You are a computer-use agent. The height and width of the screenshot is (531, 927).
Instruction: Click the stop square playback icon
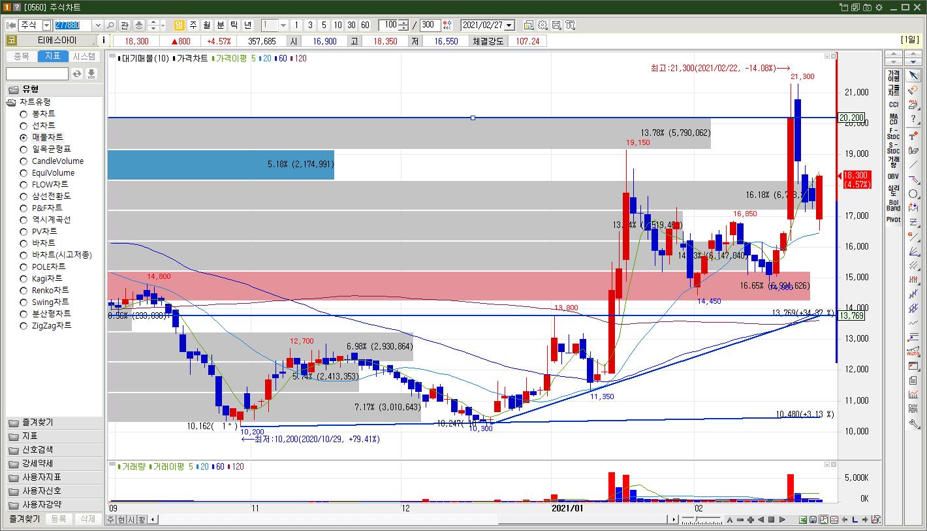click(x=771, y=520)
